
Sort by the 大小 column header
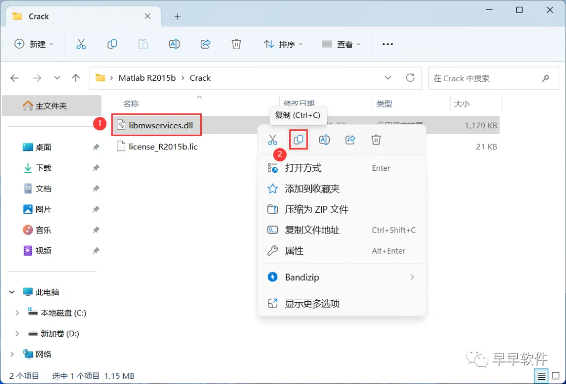click(x=462, y=104)
